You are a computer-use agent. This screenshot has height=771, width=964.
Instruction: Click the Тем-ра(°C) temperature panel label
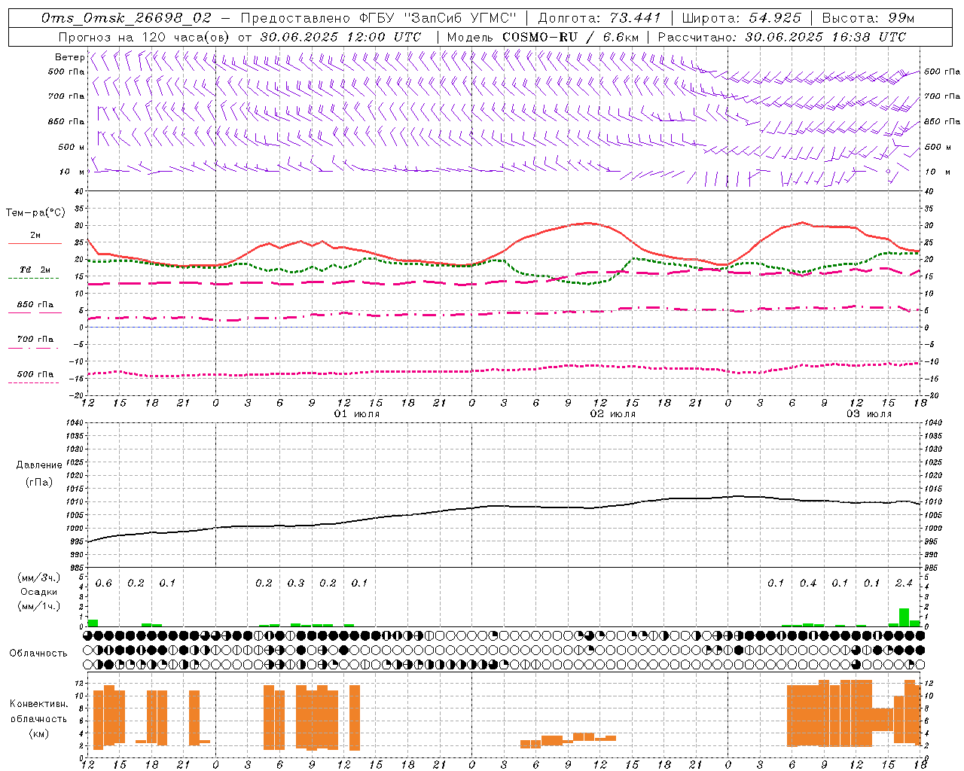click(x=35, y=213)
